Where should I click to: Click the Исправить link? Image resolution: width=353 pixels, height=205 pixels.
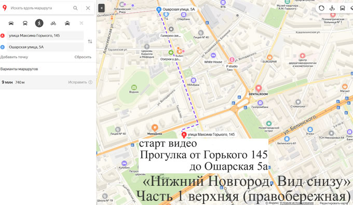pos(77,83)
